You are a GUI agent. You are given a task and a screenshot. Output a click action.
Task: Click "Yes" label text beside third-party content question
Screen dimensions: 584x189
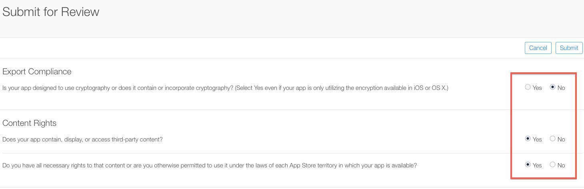pos(537,139)
